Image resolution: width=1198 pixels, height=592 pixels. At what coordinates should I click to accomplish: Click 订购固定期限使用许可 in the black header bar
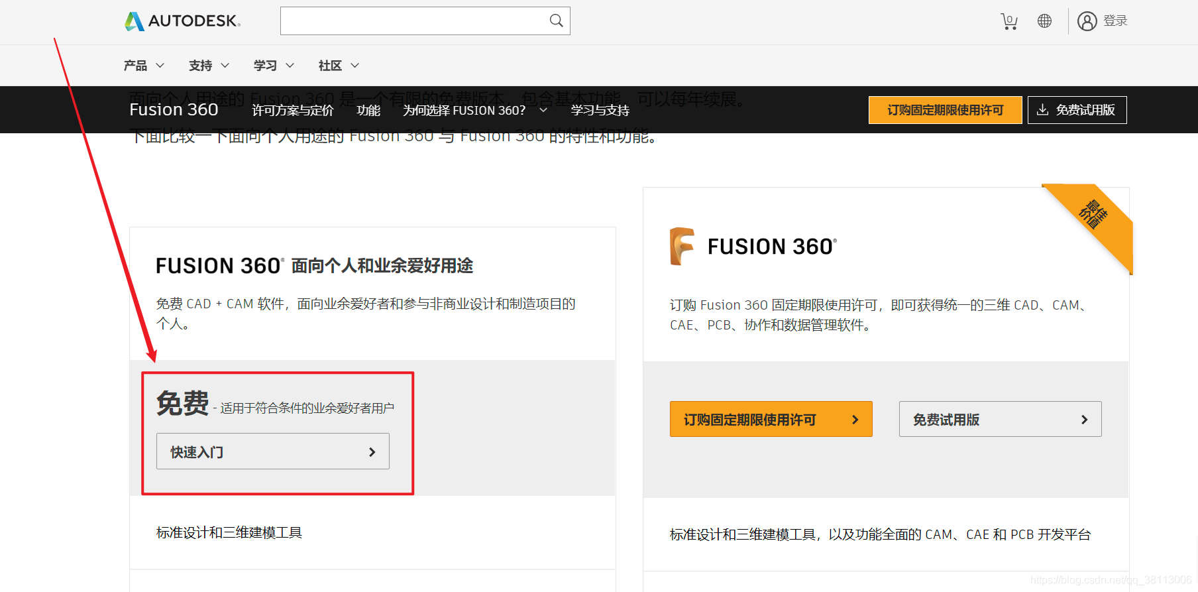coord(945,110)
